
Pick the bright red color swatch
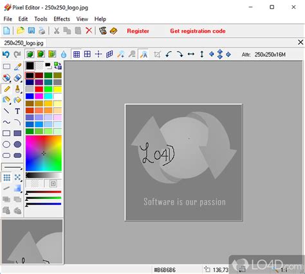point(39,89)
